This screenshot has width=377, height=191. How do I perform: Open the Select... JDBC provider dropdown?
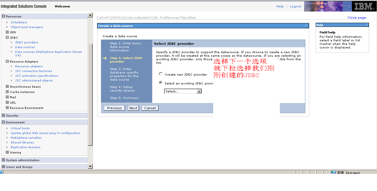183,91
